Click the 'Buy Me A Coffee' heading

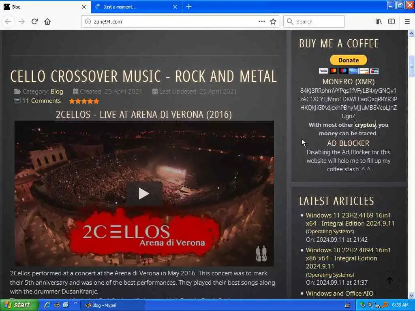point(339,44)
